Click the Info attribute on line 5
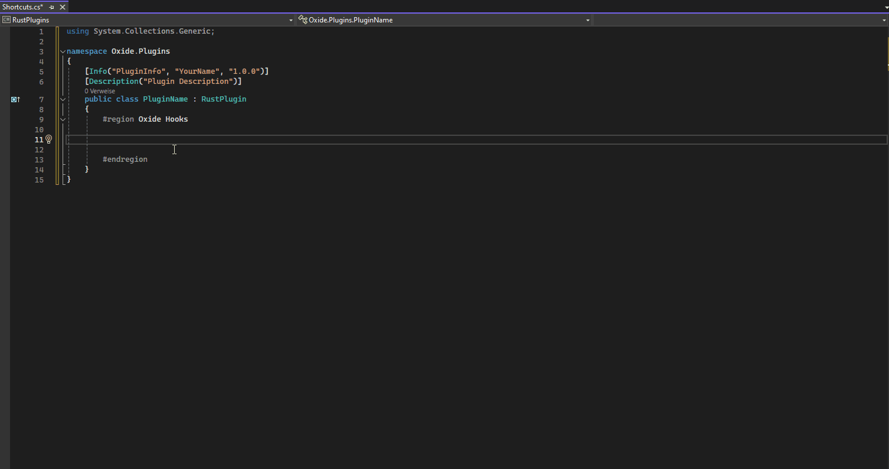 tap(98, 71)
